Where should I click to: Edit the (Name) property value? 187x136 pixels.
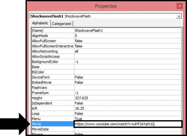click(128, 31)
